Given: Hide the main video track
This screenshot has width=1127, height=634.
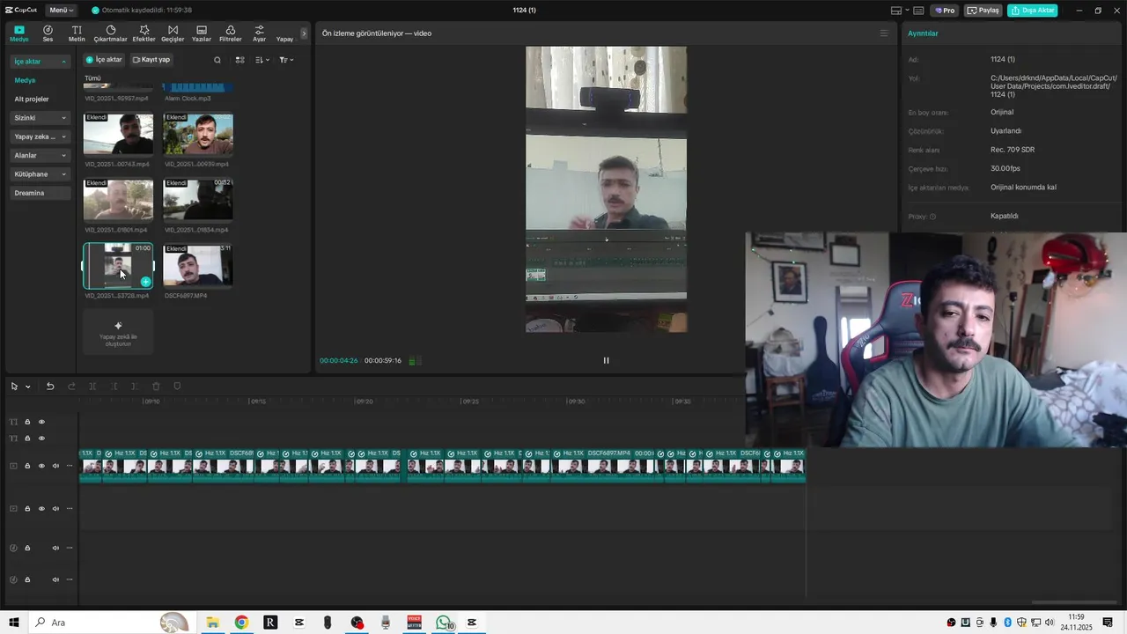Looking at the screenshot, I should pyautogui.click(x=41, y=466).
